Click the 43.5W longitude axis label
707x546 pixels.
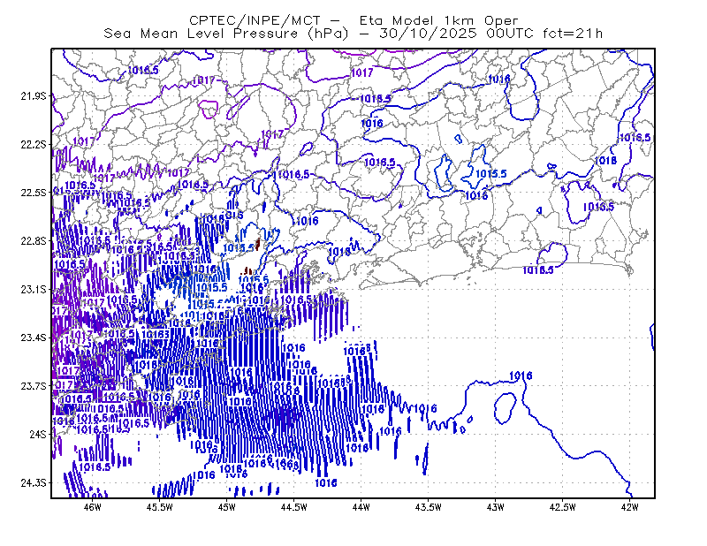428,507
